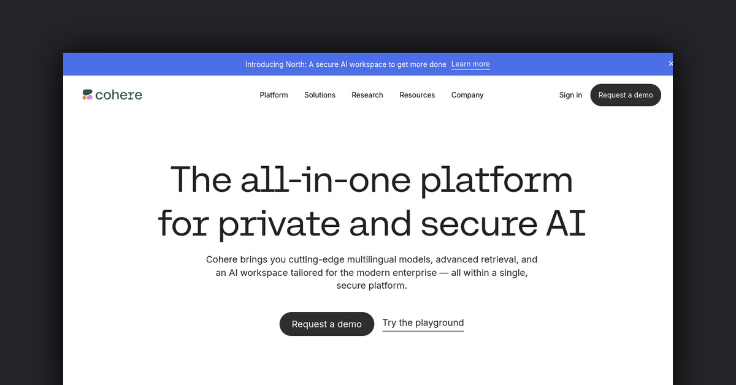Click the Cohere description paragraph
736x385 pixels.
coord(371,272)
